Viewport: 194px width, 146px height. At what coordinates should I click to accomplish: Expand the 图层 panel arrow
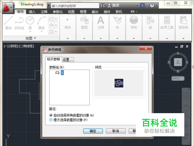84,39
